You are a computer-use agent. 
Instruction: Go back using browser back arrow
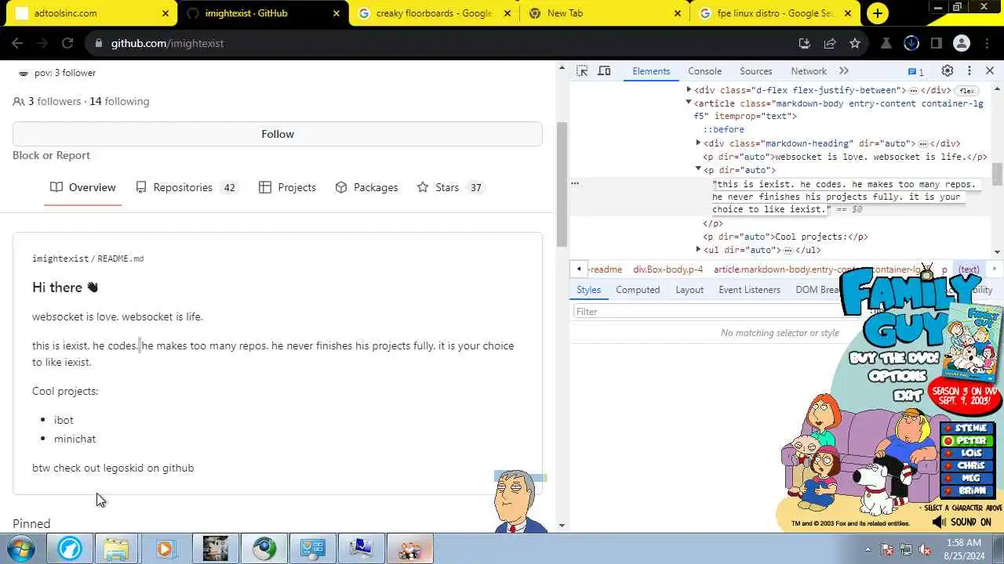(17, 43)
